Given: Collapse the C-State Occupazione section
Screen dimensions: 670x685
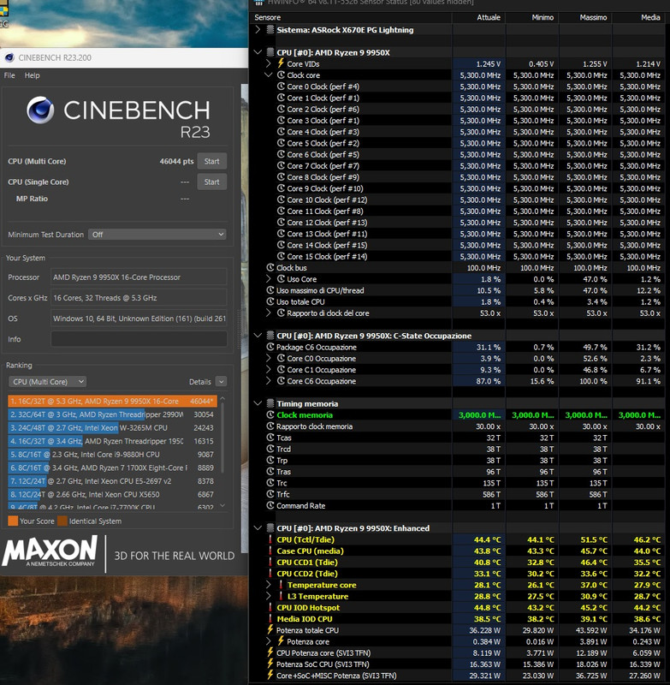Looking at the screenshot, I should point(258,336).
